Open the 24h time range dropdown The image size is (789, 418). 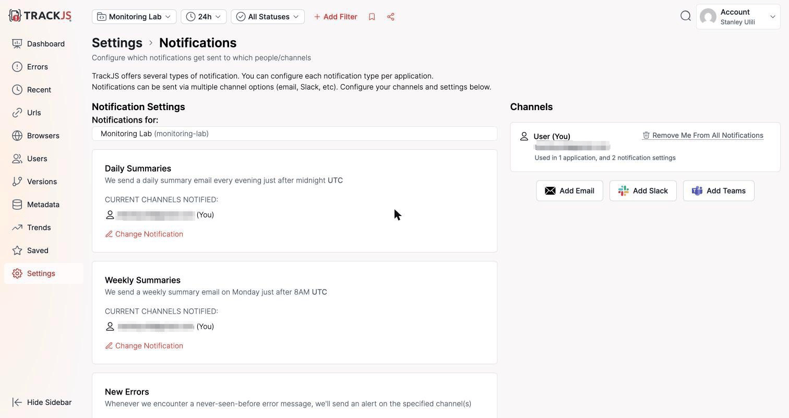pos(204,17)
